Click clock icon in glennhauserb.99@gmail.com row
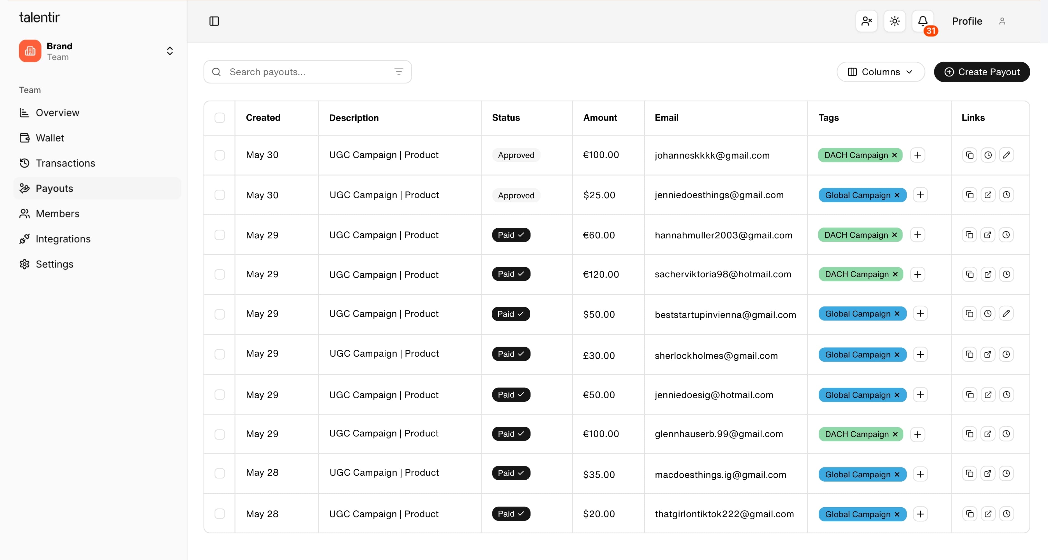Viewport: 1048px width, 560px height. point(1006,434)
